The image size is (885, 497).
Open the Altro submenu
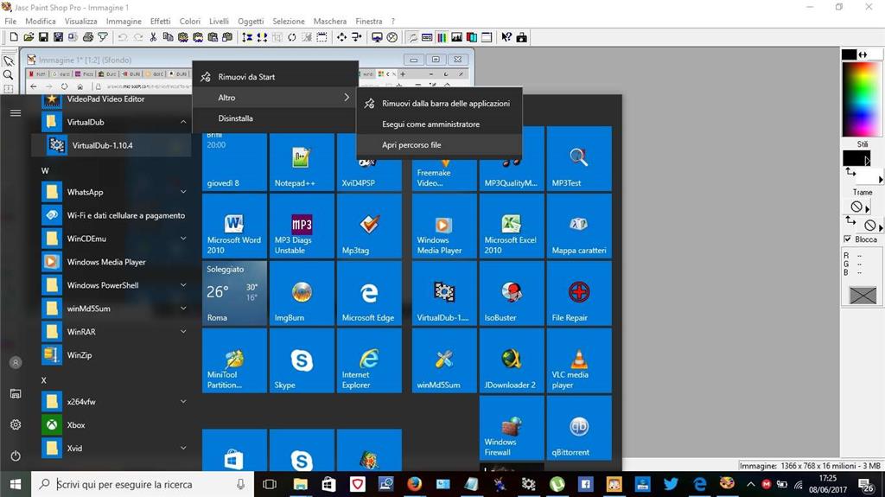(x=276, y=98)
